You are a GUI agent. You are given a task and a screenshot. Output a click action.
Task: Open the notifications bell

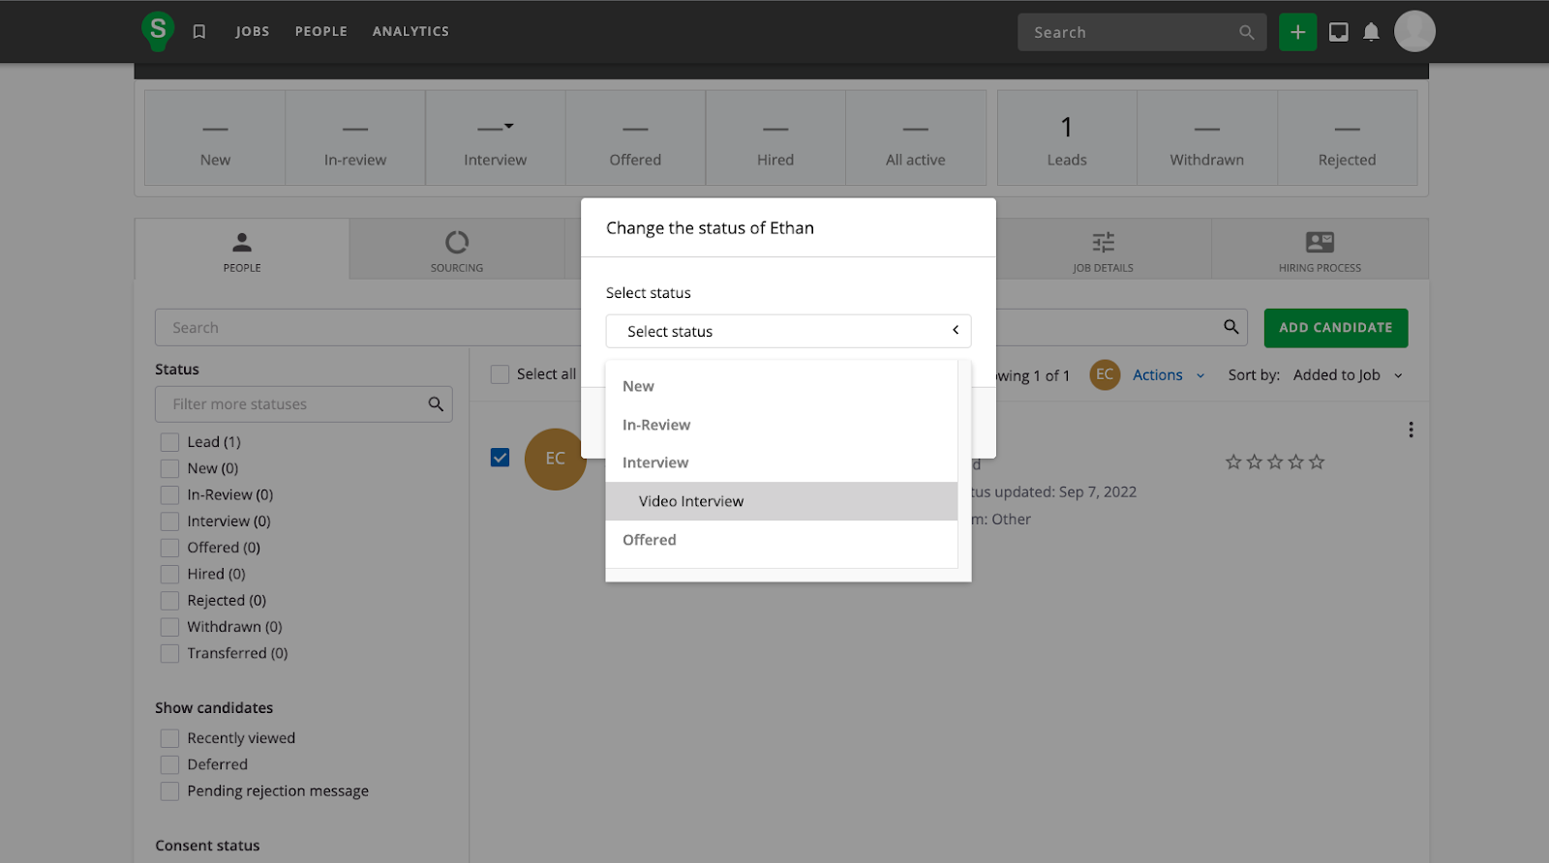pyautogui.click(x=1371, y=32)
